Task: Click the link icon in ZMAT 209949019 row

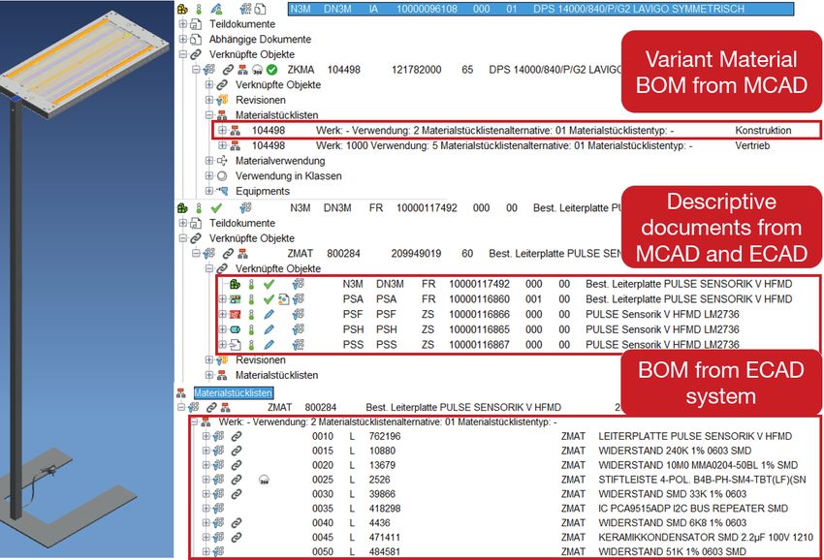Action: click(228, 254)
